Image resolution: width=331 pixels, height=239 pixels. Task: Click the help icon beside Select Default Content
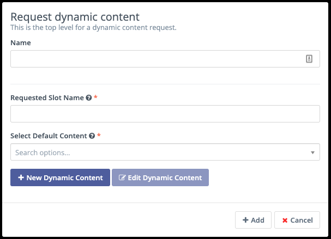coord(92,136)
